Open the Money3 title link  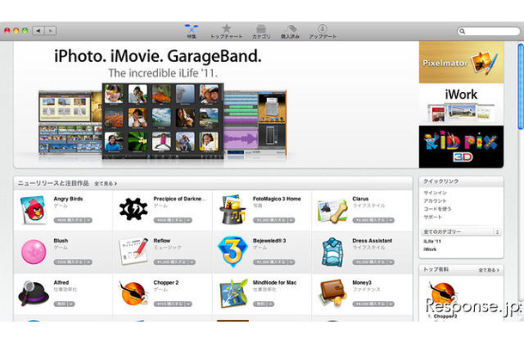pos(362,282)
